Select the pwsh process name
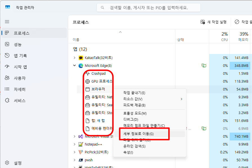 89,160
